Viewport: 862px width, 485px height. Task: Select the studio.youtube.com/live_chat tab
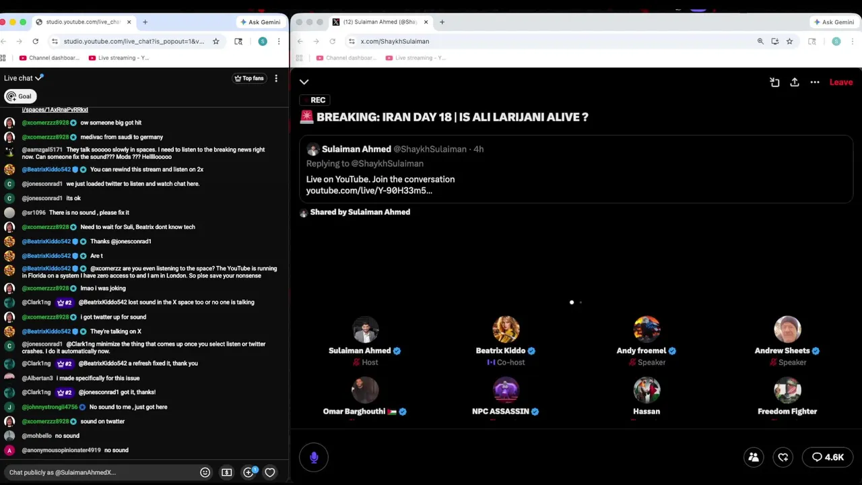[82, 22]
